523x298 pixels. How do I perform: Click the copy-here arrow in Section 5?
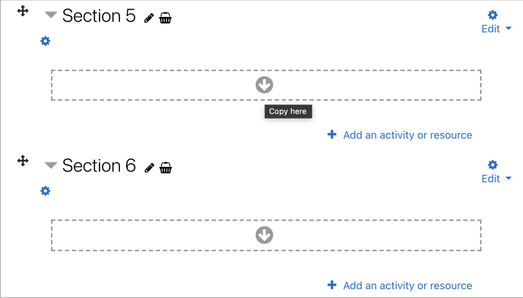264,85
